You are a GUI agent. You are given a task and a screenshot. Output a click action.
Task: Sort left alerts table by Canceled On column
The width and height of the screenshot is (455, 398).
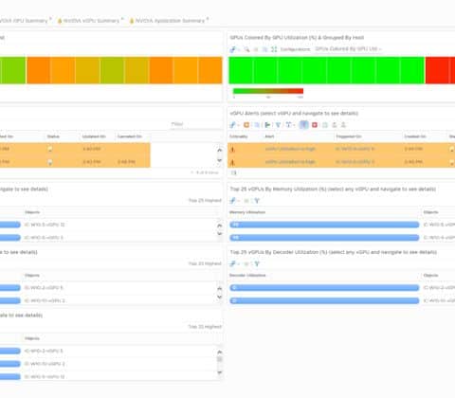tap(130, 136)
